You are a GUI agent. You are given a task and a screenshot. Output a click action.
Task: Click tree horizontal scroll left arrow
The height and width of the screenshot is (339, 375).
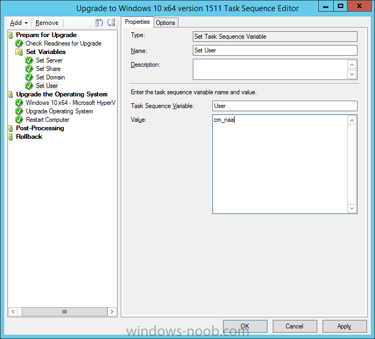click(x=13, y=312)
